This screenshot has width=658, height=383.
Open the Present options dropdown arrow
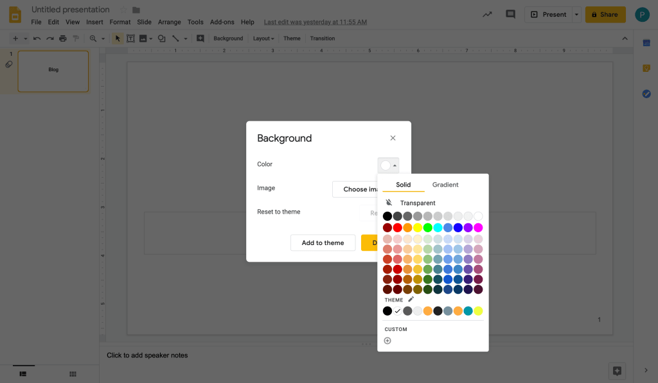tap(576, 14)
